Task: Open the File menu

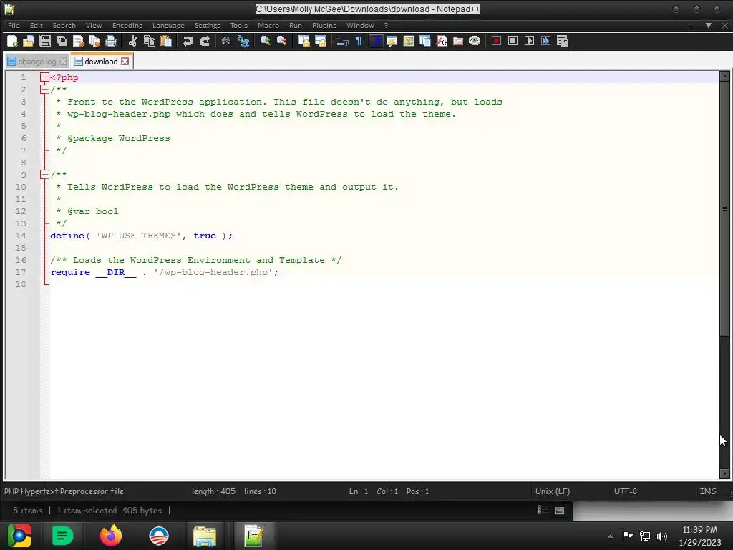Action: (x=14, y=25)
